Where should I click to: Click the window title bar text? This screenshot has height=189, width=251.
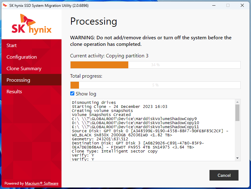point(49,6)
